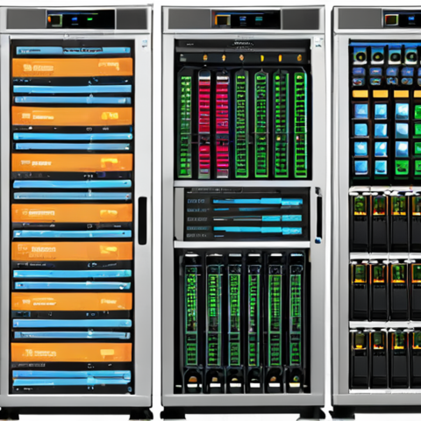This screenshot has height=421, width=421.
Task: Select the fourth orange server panel in the left rack
Action: tap(72, 213)
